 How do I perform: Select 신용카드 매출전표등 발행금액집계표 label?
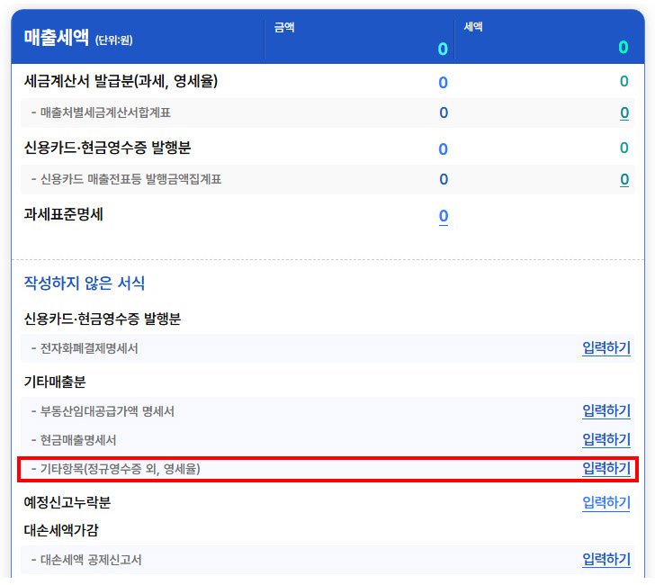coord(130,180)
